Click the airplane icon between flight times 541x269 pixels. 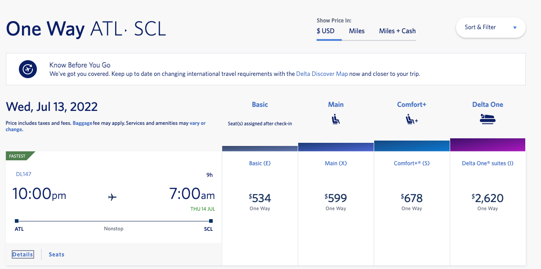pyautogui.click(x=112, y=197)
